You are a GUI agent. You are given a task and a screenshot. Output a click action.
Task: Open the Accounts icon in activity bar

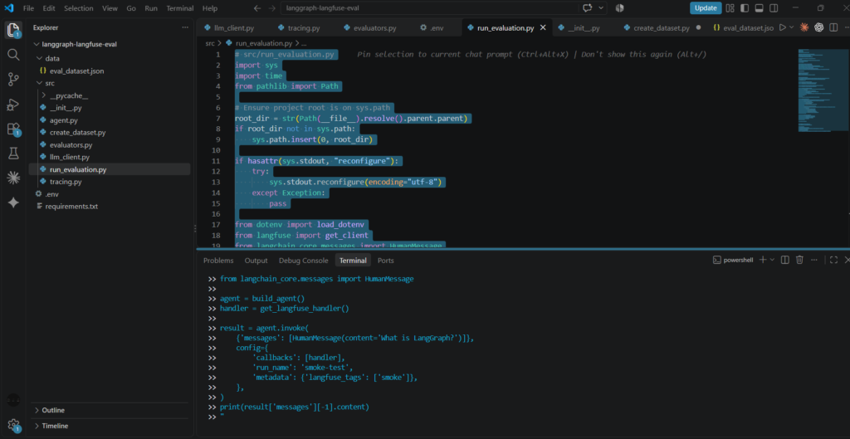click(x=13, y=401)
